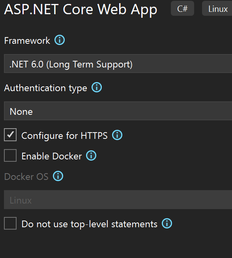Click the info icon for Configure for HTTPS
This screenshot has height=258, width=232.
pyautogui.click(x=117, y=135)
